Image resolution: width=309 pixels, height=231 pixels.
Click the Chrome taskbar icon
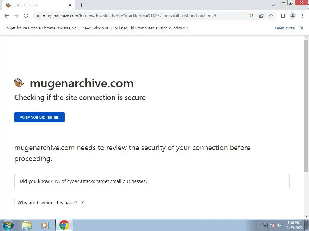(64, 225)
